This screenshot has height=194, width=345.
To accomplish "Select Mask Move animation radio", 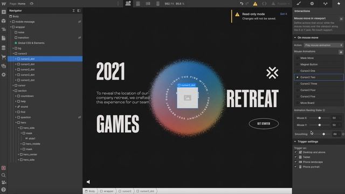I will point(297,58).
